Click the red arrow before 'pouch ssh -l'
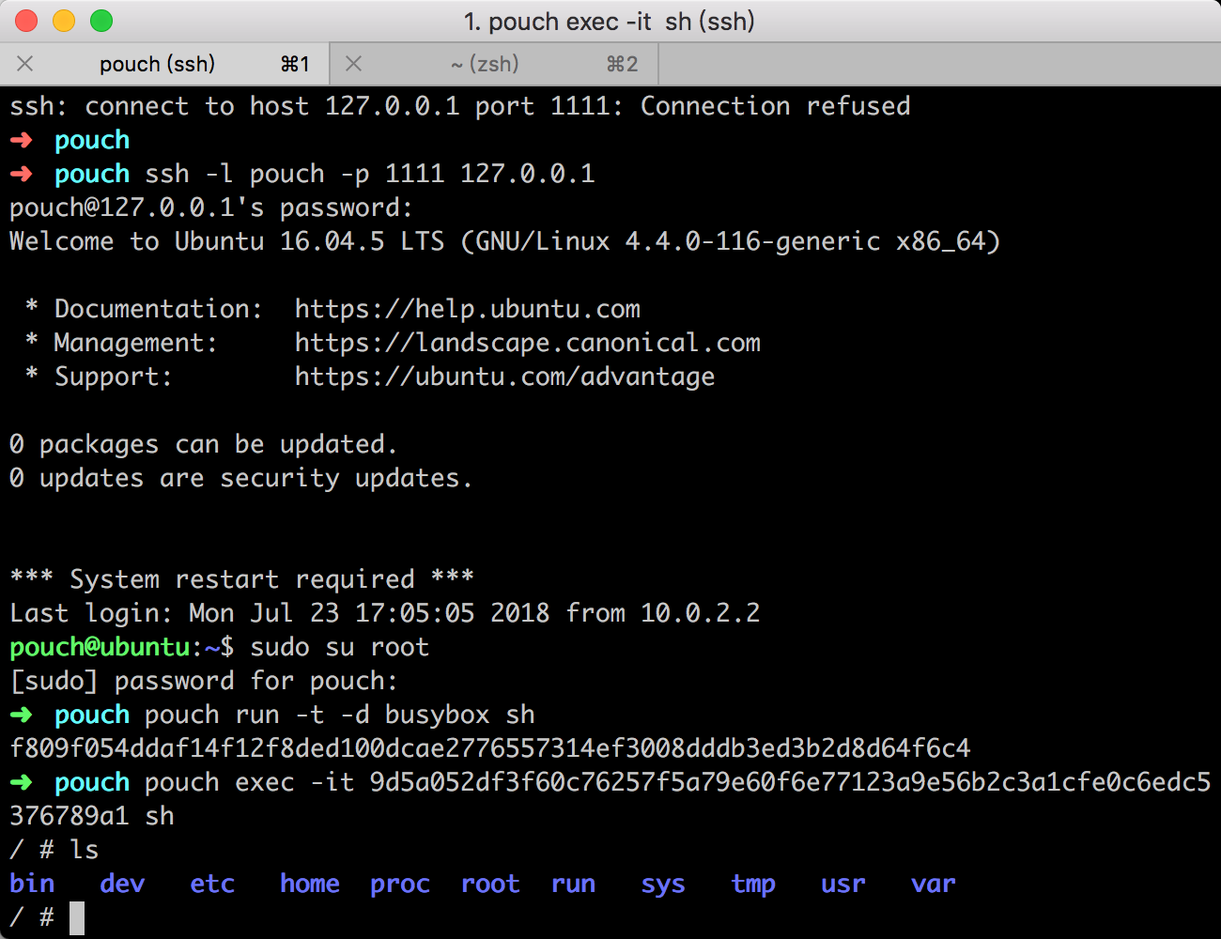 pos(21,174)
